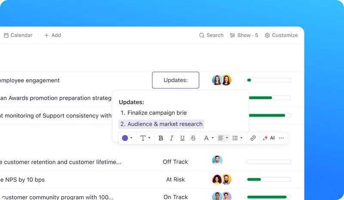Select the Updates: status field
Image resolution: width=344 pixels, height=200 pixels.
(175, 80)
